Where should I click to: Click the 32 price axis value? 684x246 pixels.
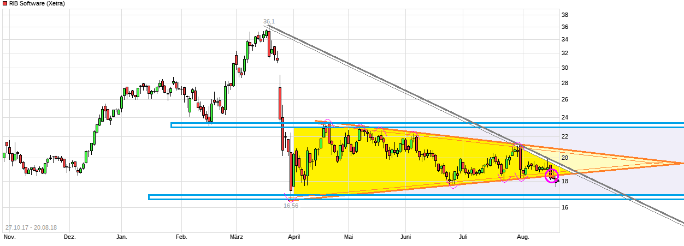(565, 53)
